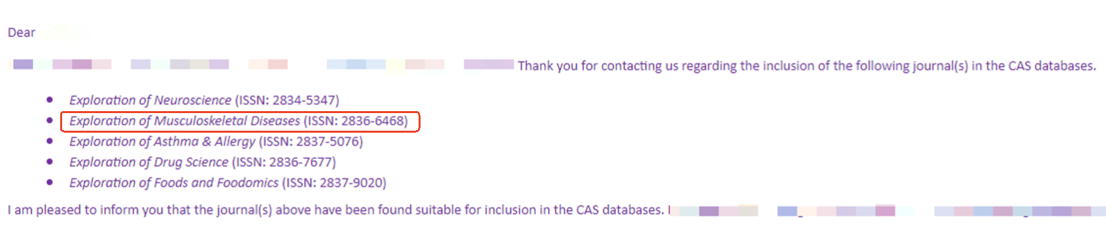The image size is (1106, 251).
Task: Click the Exploration of Neuroscience journal title
Action: 150,100
